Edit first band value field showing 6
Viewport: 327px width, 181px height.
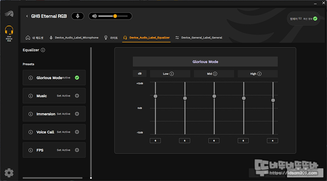[156, 141]
